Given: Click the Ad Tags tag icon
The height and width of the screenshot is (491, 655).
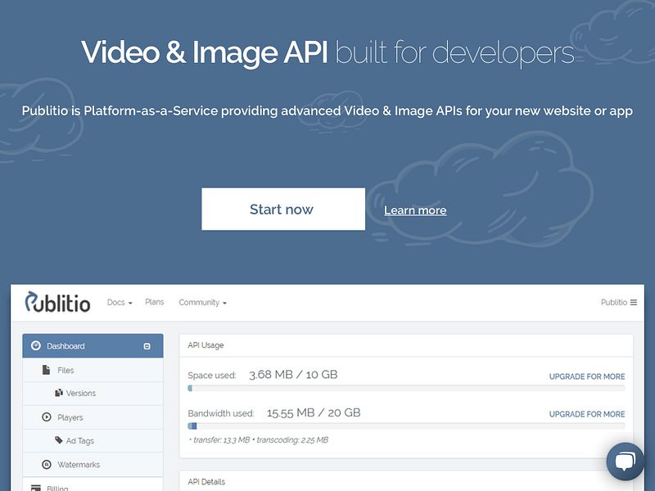Looking at the screenshot, I should (59, 439).
